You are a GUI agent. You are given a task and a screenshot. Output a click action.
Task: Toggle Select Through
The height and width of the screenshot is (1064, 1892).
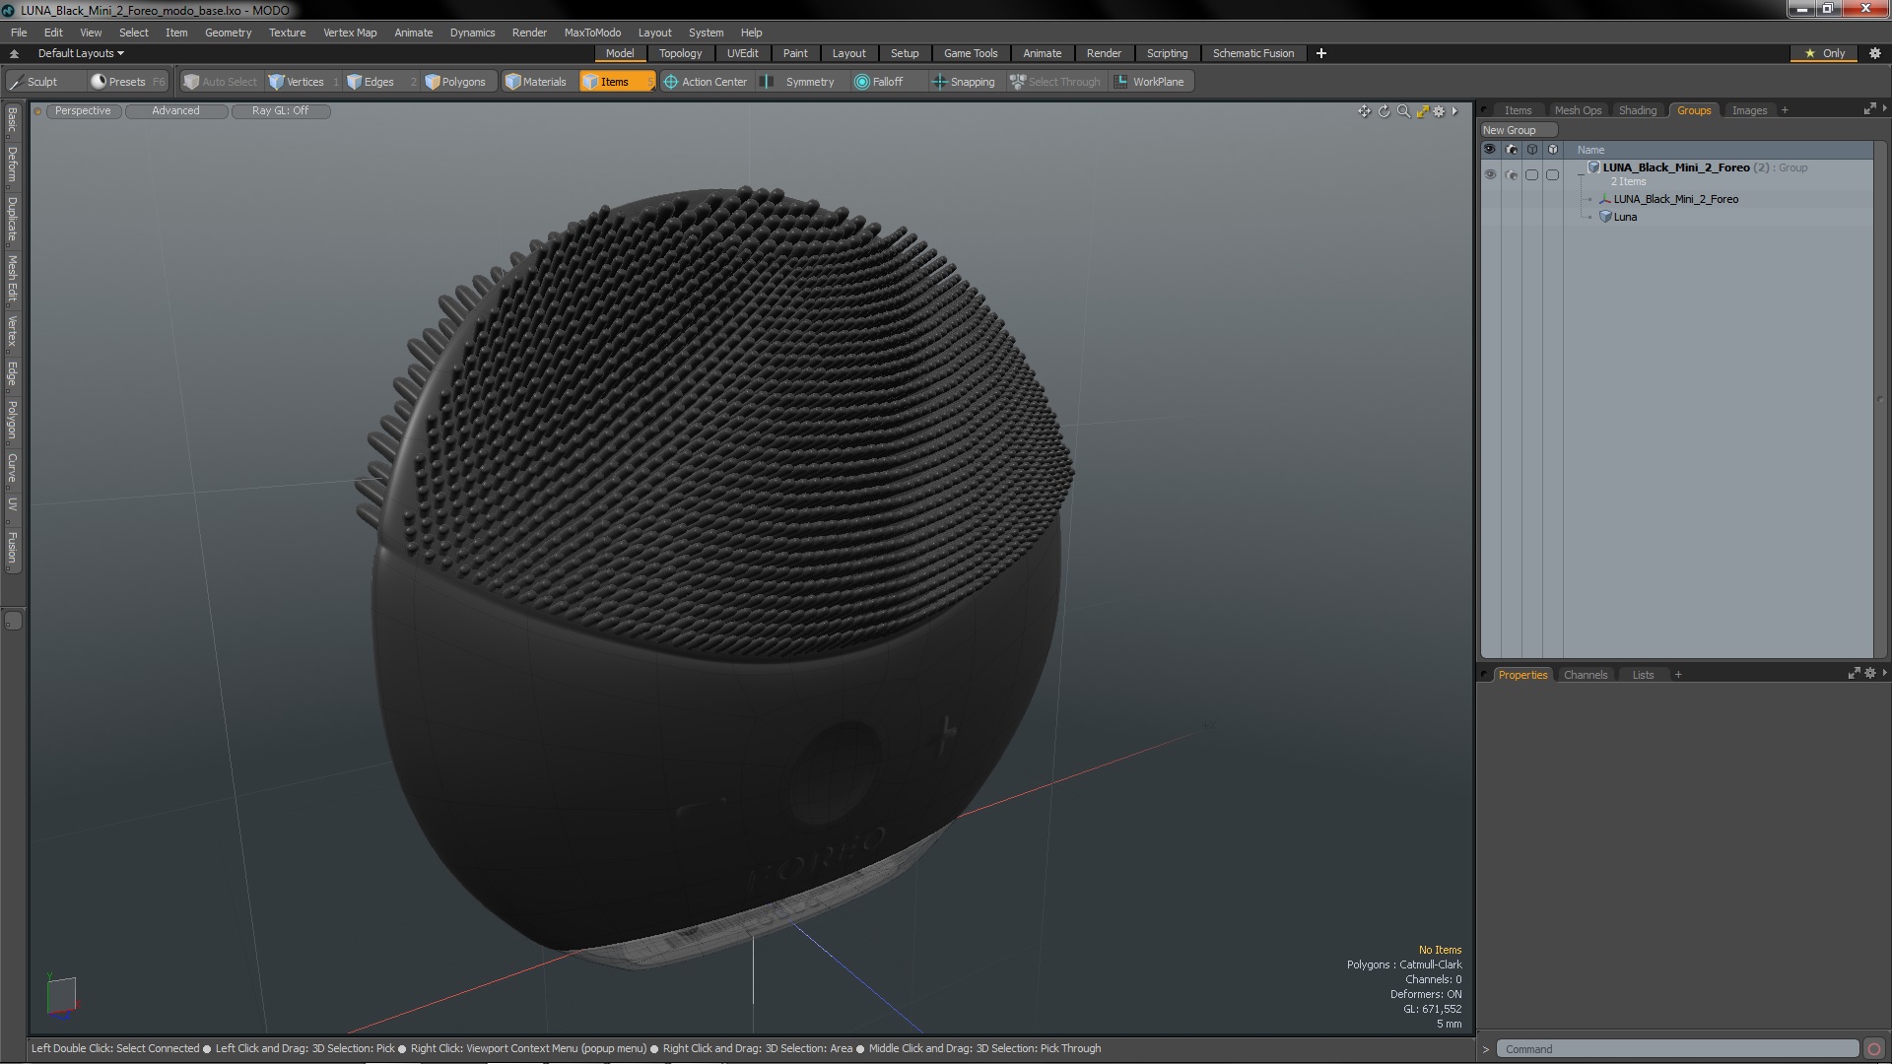click(1054, 82)
